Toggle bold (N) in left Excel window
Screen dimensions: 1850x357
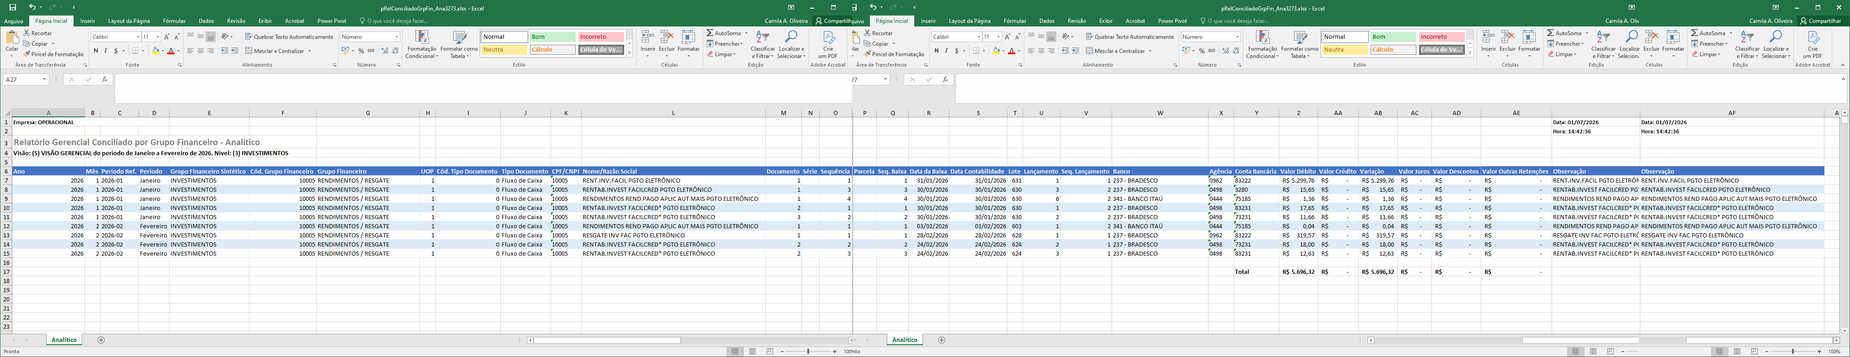(95, 51)
